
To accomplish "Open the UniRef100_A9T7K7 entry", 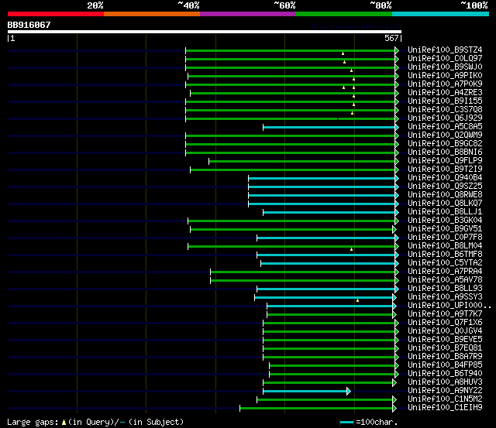I will 445,314.
